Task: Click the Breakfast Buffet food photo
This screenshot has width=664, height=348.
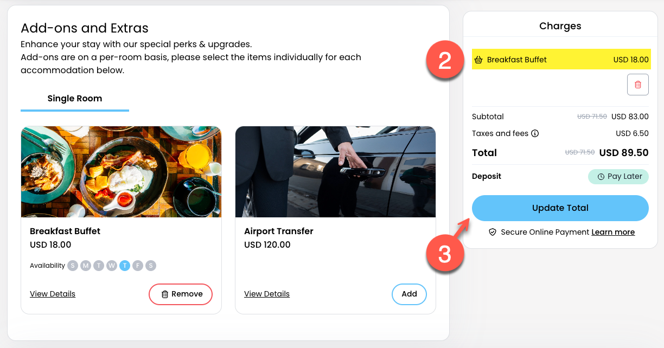Action: (x=121, y=172)
